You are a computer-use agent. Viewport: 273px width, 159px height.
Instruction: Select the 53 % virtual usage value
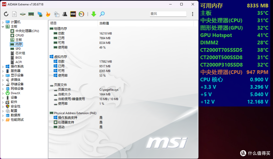(x=102, y=76)
